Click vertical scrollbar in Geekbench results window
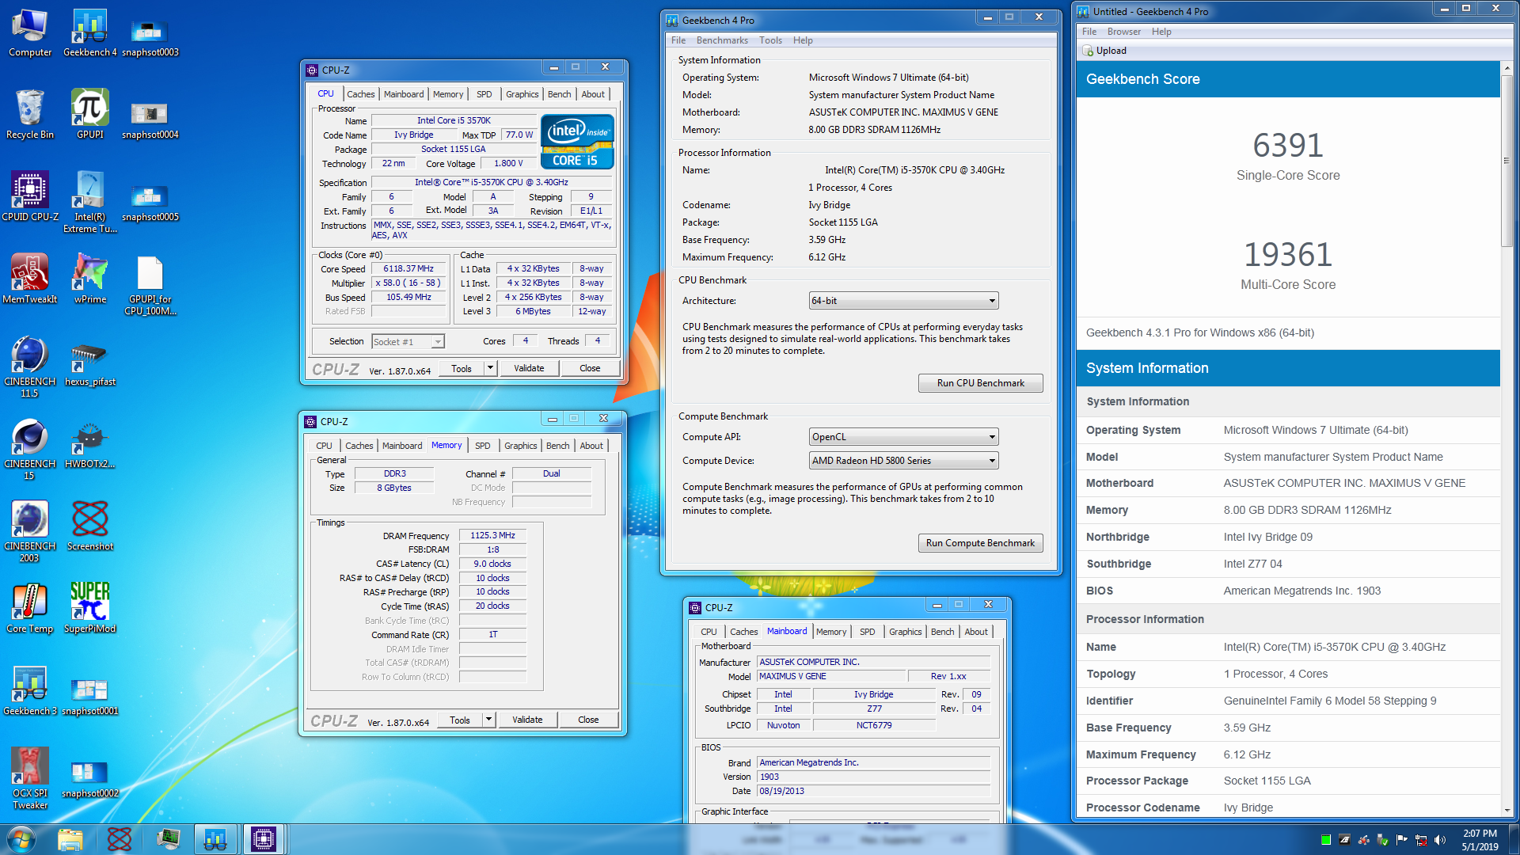This screenshot has height=855, width=1520. click(1507, 161)
